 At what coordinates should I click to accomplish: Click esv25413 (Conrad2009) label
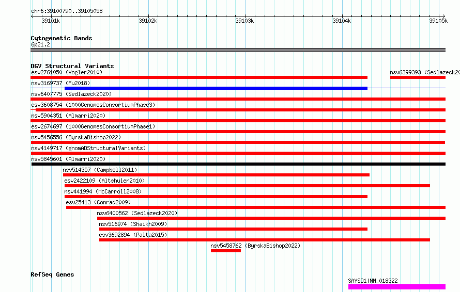click(x=98, y=202)
